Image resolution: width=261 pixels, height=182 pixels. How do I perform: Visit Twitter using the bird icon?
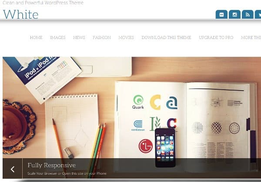point(258,14)
